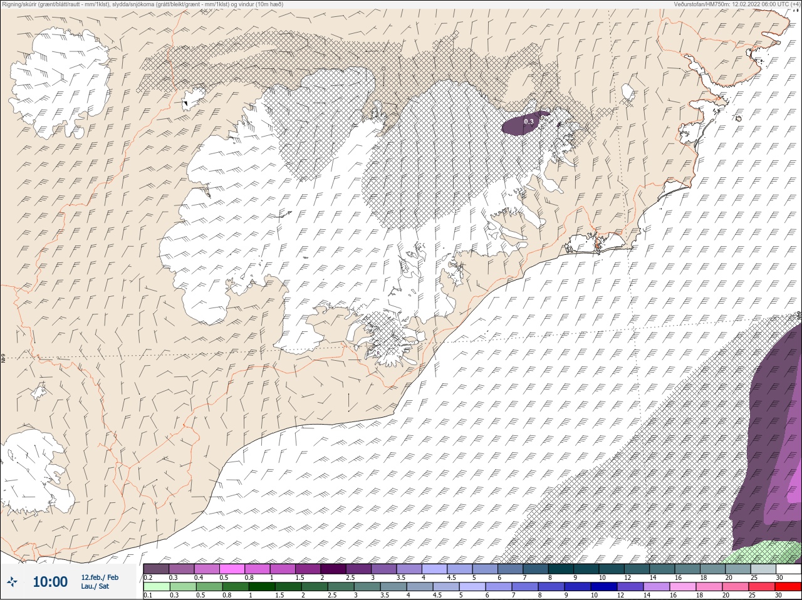This screenshot has width=802, height=600.
Task: Select the light grey 25 legend swatch
Action: tap(763, 569)
